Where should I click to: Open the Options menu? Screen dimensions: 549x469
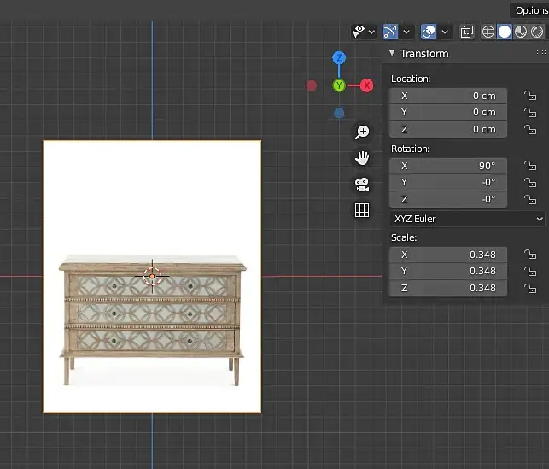[530, 10]
